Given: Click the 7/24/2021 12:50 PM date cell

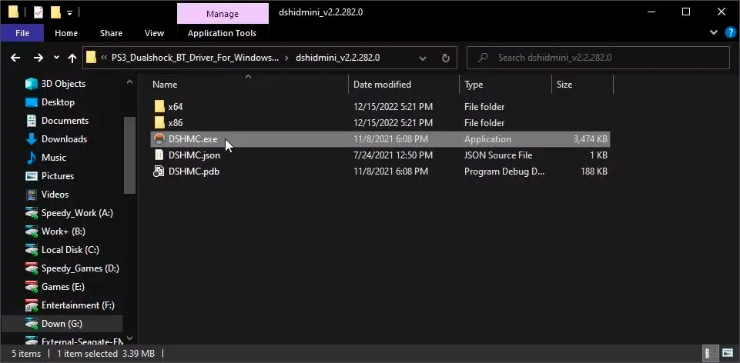Looking at the screenshot, I should (x=393, y=155).
